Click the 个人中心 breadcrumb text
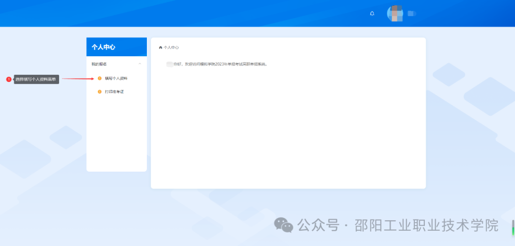This screenshot has height=246, width=515. [171, 48]
